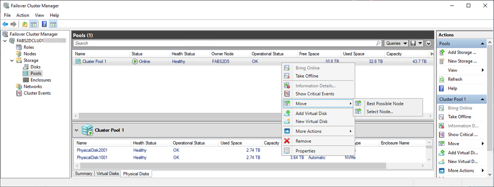The height and width of the screenshot is (187, 494).
Task: Click the blue Help toolbar icon
Action: point(44,24)
